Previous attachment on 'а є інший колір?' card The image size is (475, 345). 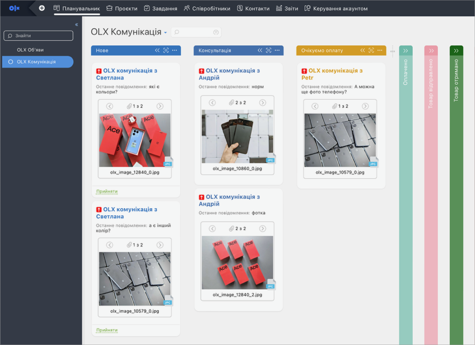point(110,245)
